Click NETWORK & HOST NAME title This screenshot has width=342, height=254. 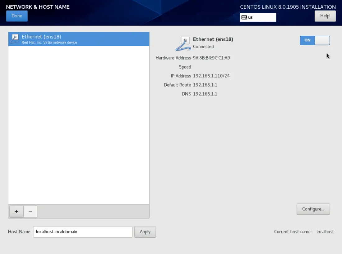point(38,7)
